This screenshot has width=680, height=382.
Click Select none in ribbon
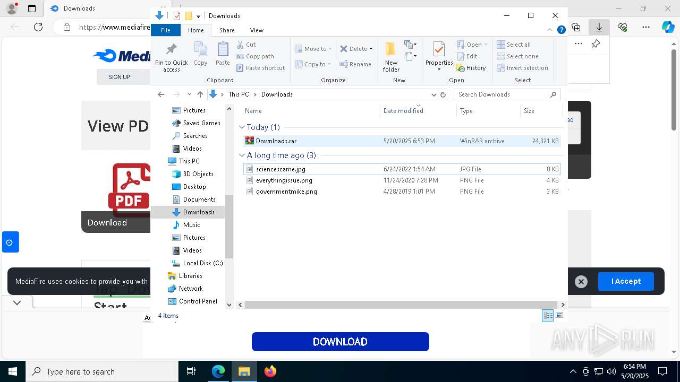click(x=517, y=56)
